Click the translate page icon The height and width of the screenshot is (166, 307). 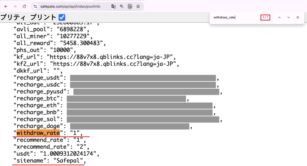click(114, 7)
